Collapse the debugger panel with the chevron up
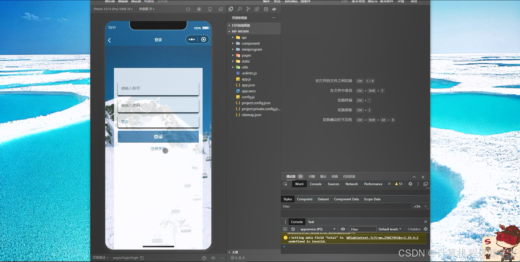The width and height of the screenshot is (520, 262). (414, 177)
